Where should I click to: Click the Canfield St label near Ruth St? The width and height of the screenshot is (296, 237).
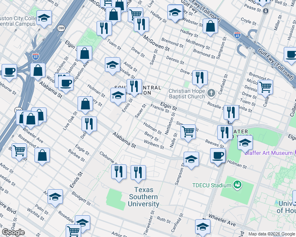[177, 223]
